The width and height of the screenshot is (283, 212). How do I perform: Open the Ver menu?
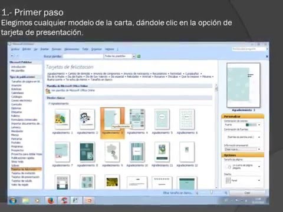tap(35, 49)
